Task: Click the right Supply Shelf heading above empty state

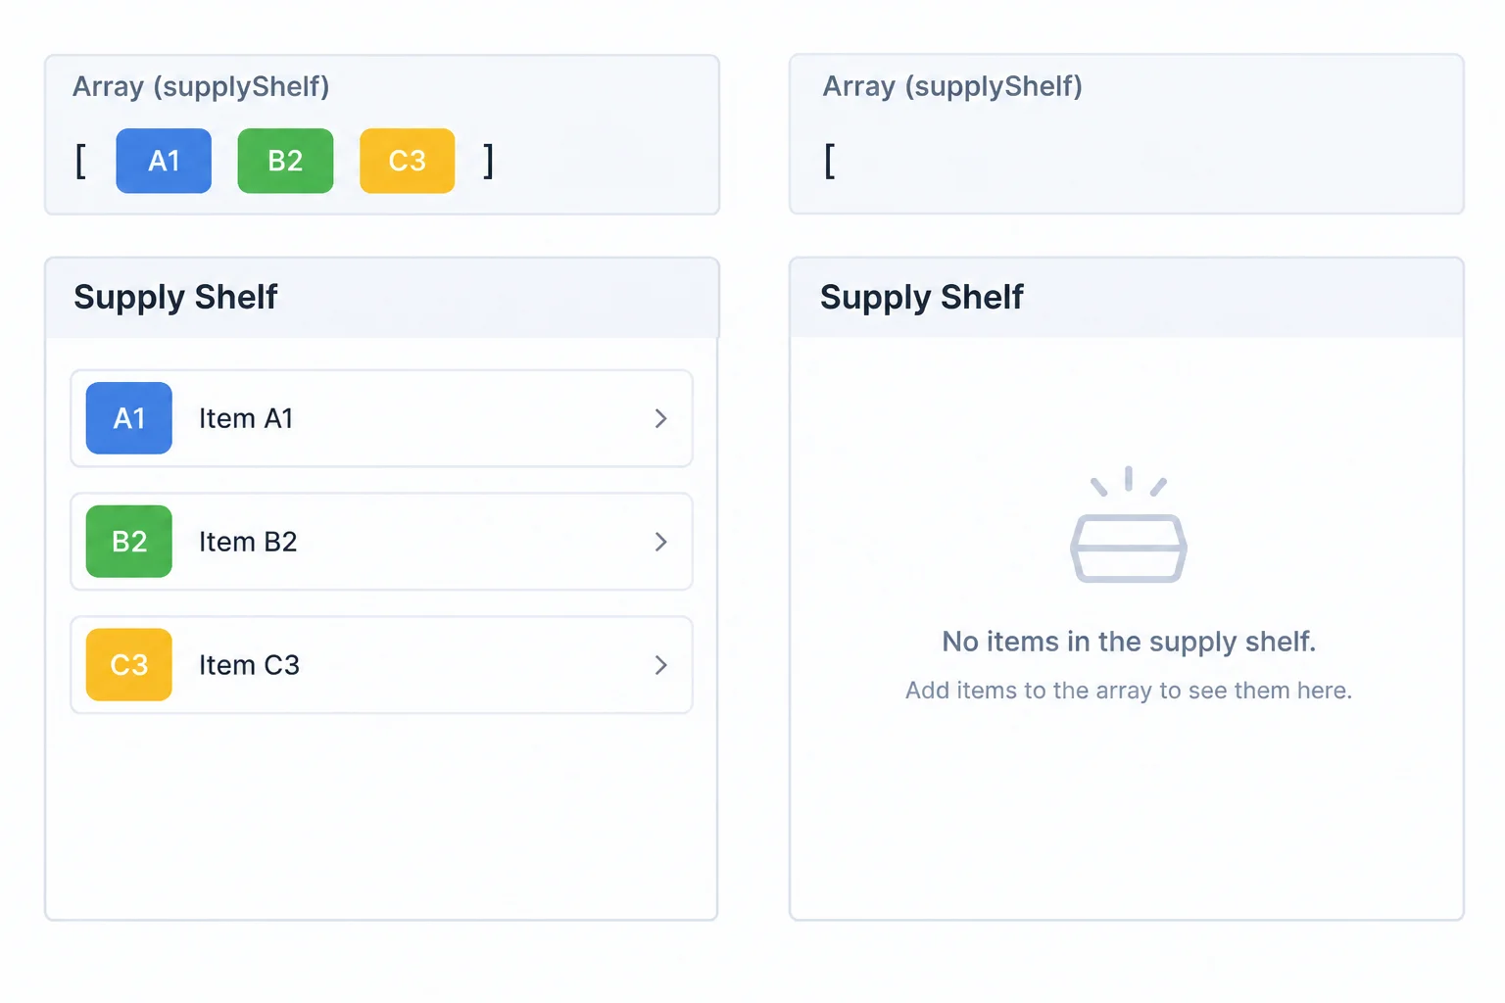Action: [922, 297]
